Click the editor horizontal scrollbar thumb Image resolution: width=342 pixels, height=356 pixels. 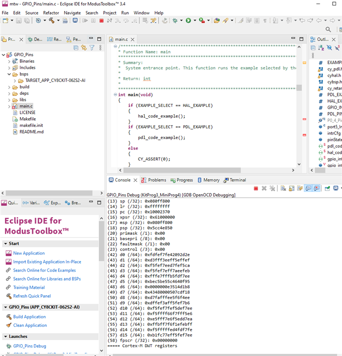point(182,170)
